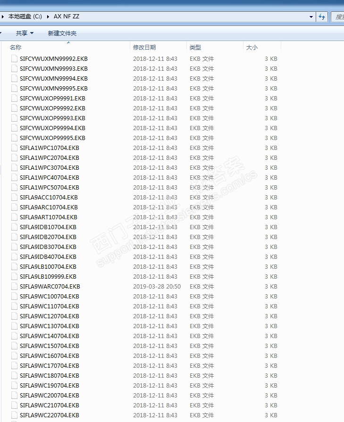Viewport: 344px width, 422px height.
Task: Select 本地磁盘 (C:) in the address path
Action: click(x=25, y=17)
